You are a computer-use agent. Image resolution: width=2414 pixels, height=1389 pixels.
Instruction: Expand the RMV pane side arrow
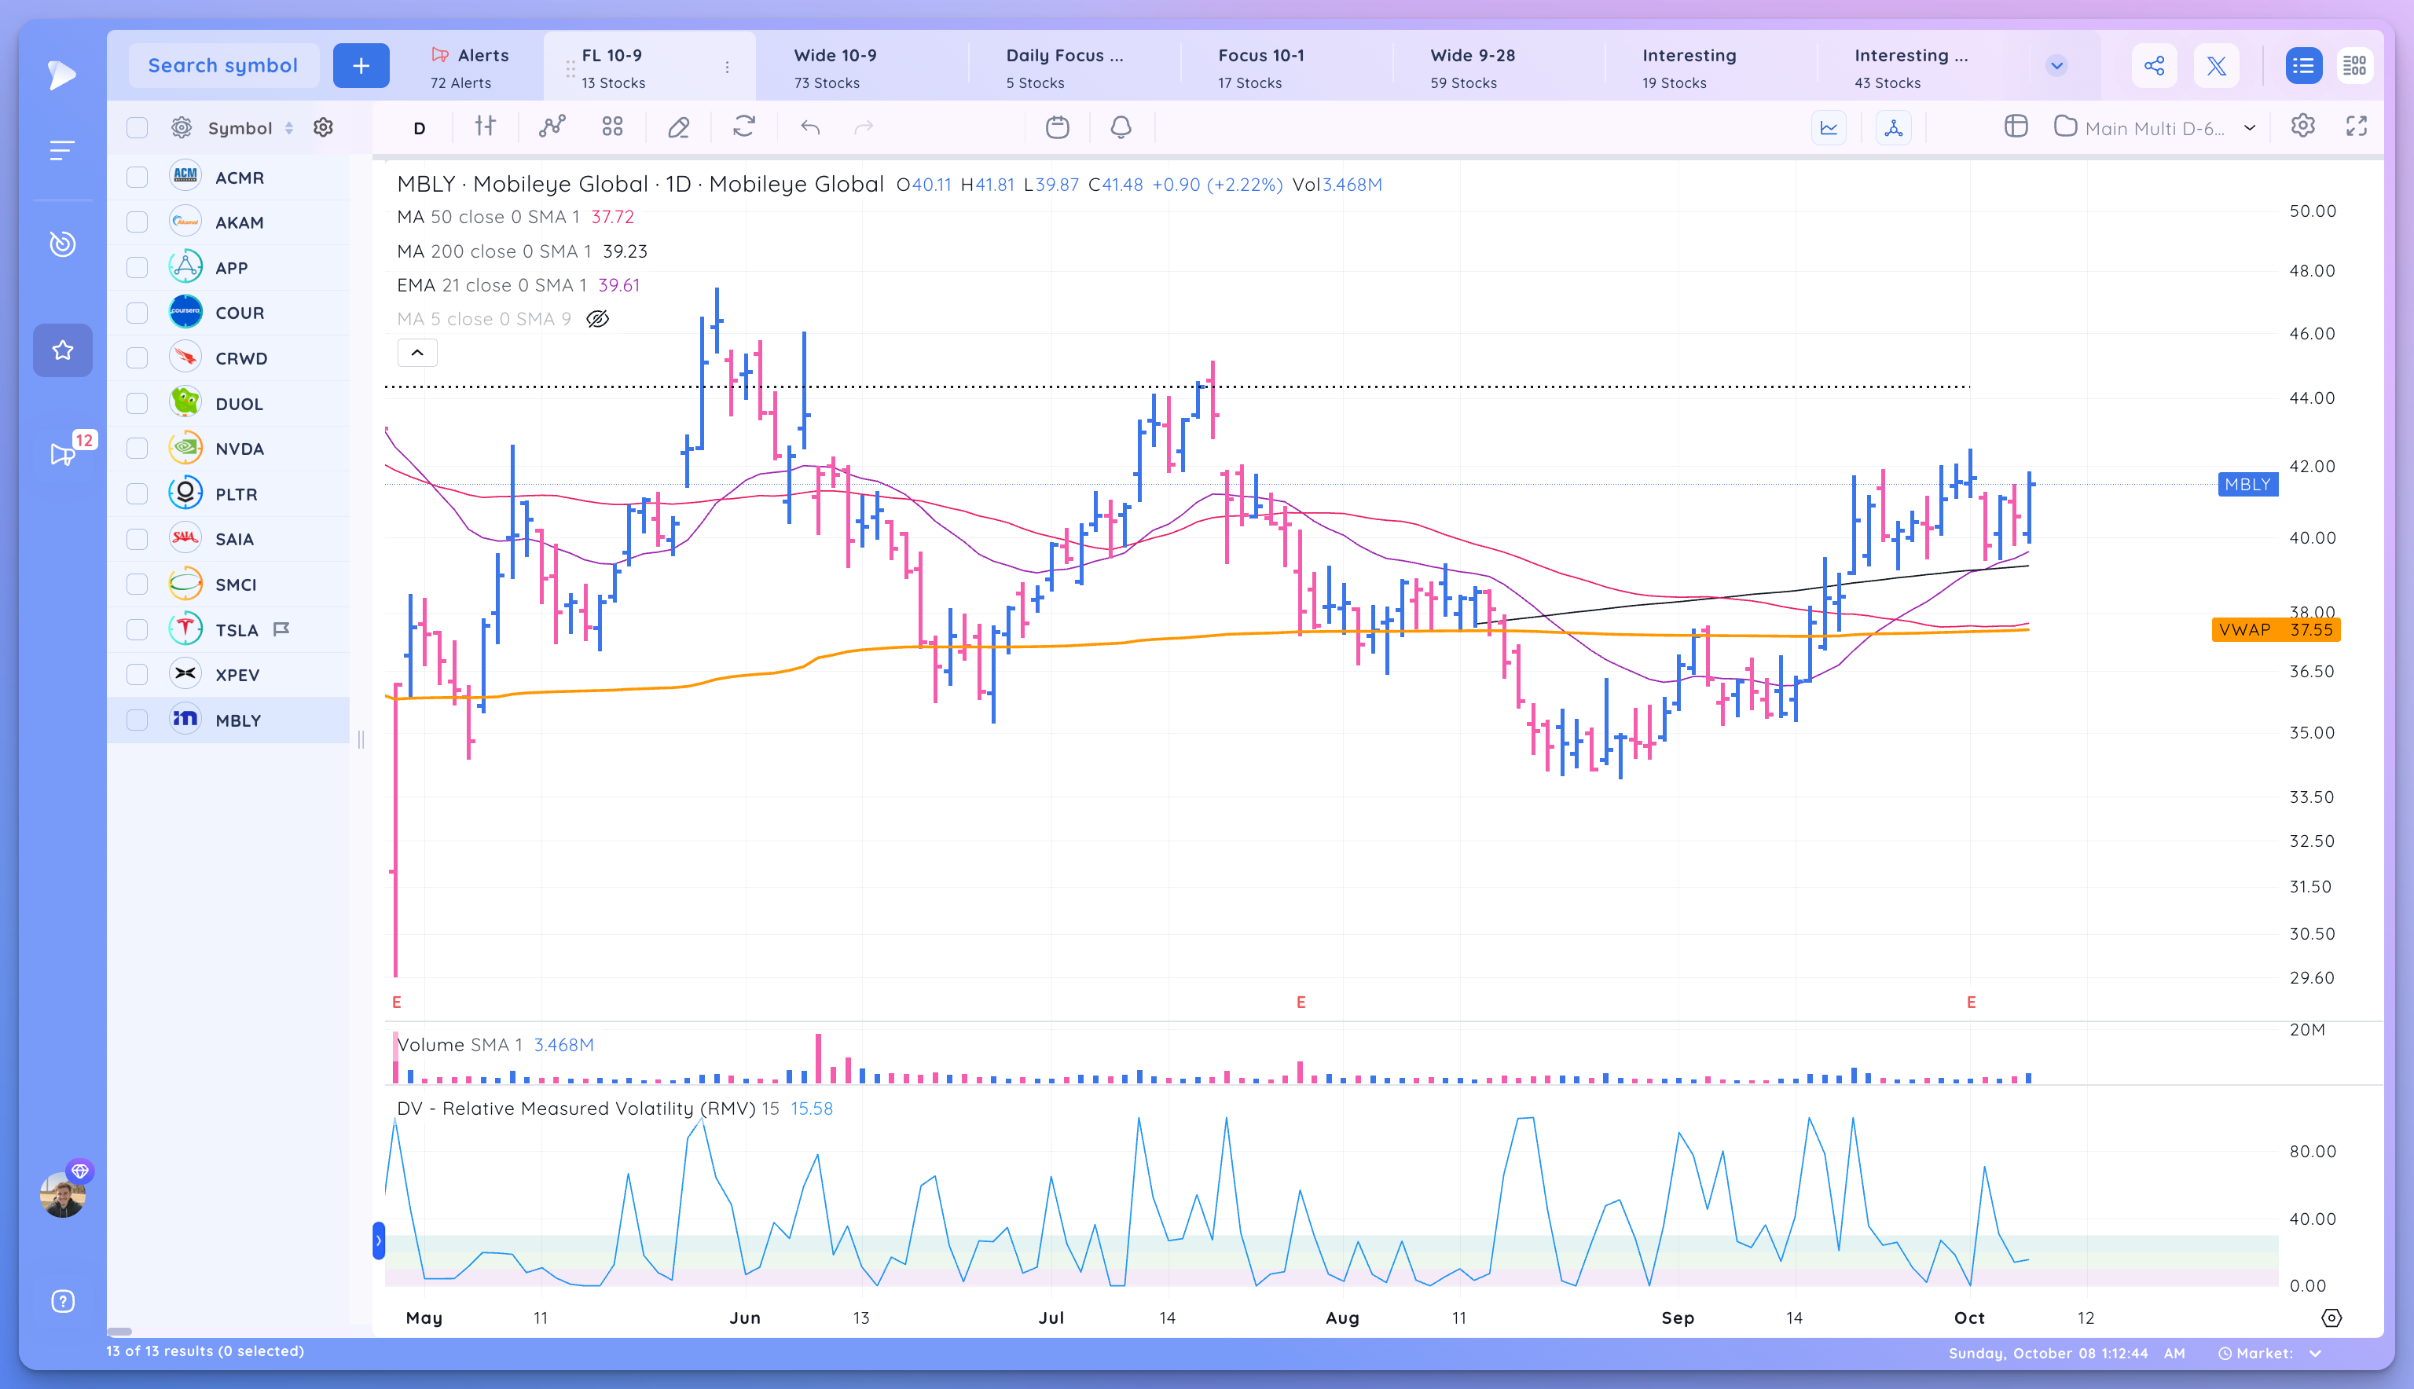point(379,1241)
